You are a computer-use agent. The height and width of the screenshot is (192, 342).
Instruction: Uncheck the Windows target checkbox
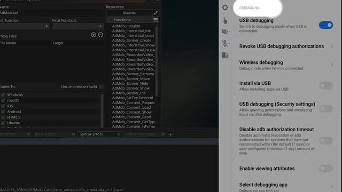(3, 95)
